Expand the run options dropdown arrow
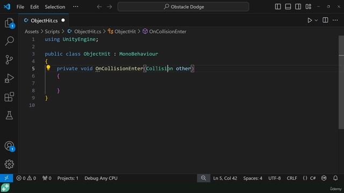344x193 pixels. click(x=316, y=20)
